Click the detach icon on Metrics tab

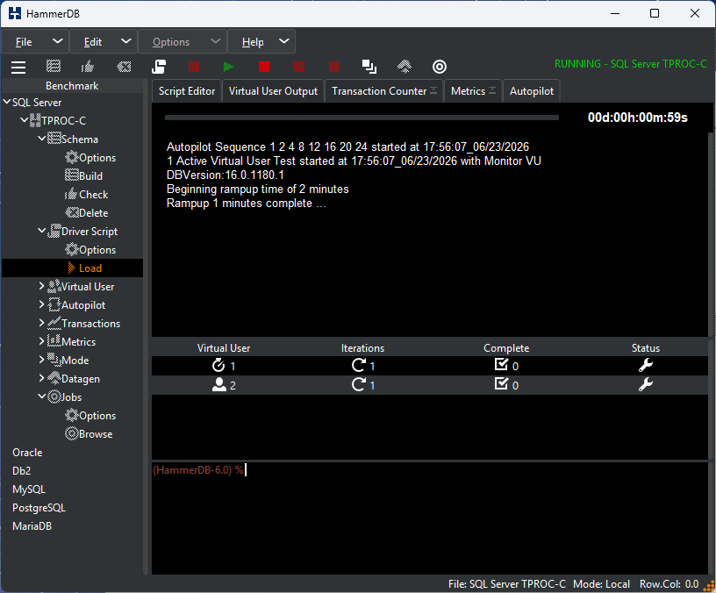click(x=492, y=90)
